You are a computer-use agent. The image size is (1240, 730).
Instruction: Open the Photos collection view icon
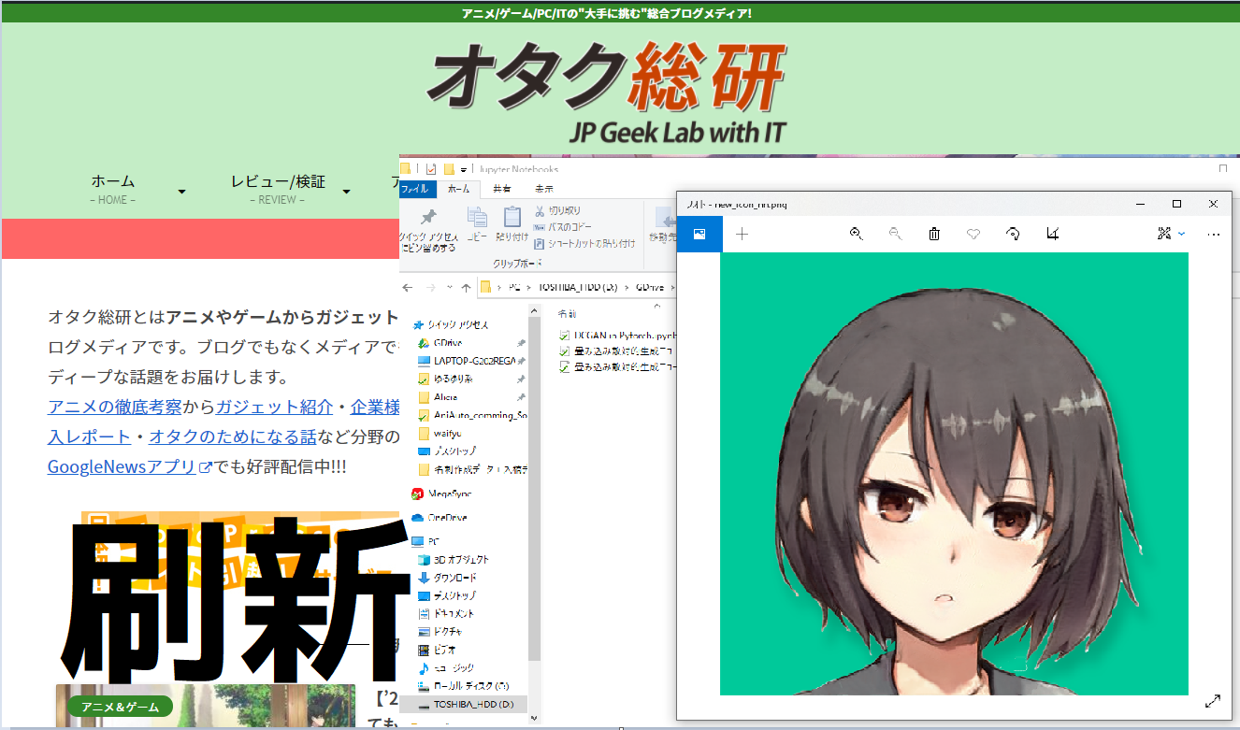click(x=699, y=234)
